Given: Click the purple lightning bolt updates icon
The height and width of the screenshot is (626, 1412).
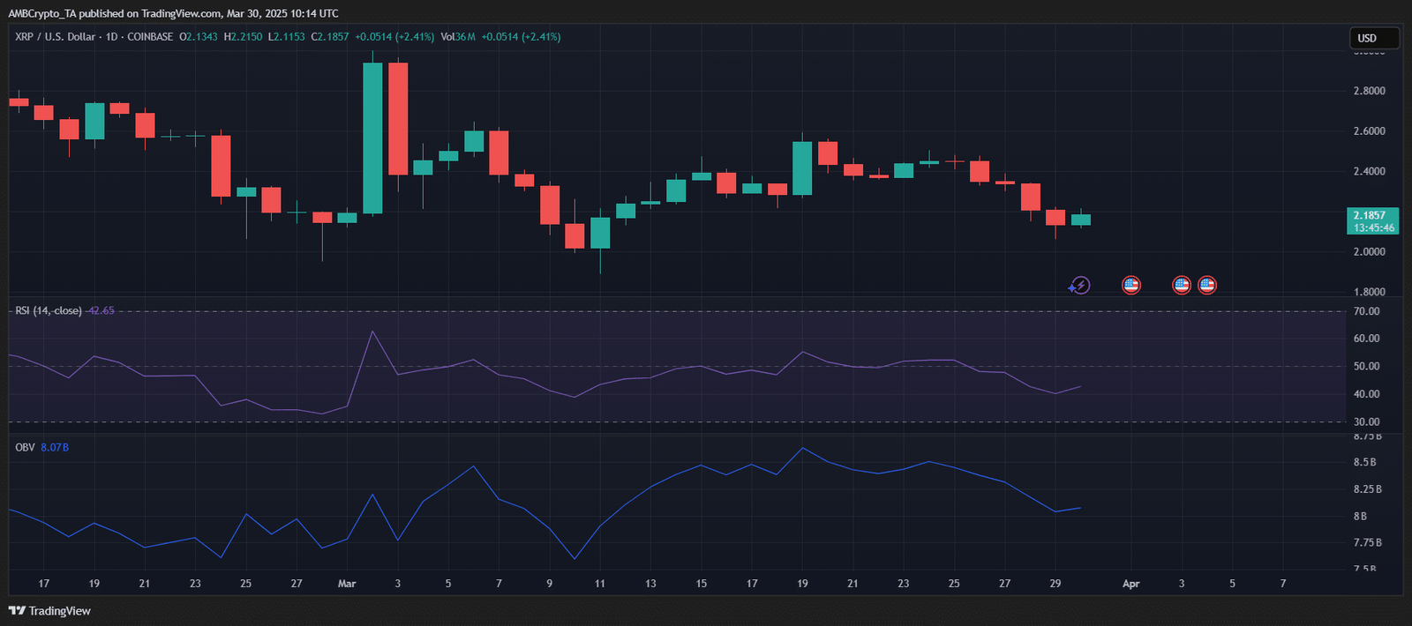Looking at the screenshot, I should tap(1080, 285).
